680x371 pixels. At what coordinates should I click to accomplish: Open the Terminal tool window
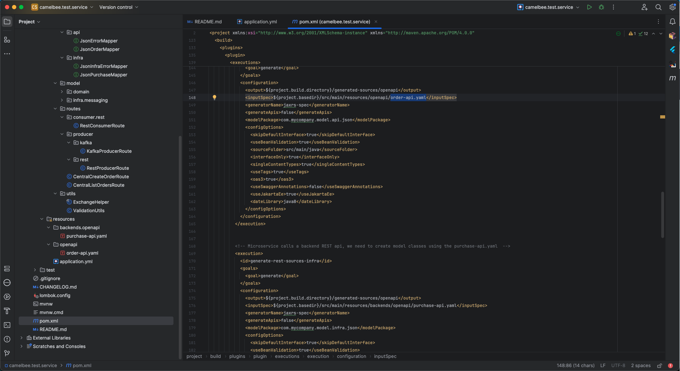(7, 325)
